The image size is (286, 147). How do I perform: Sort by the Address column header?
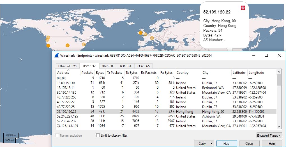pos(63,73)
